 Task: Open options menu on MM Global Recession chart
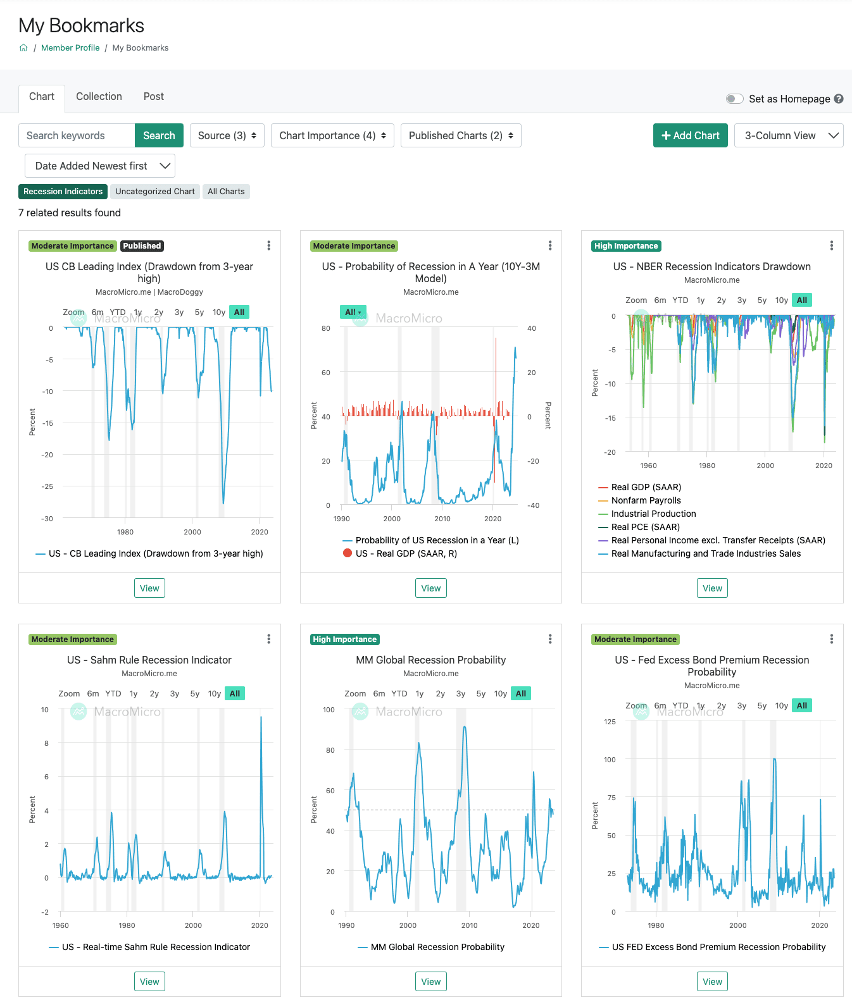tap(550, 639)
